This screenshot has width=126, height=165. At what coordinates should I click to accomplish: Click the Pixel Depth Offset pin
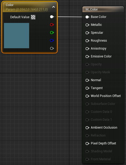pos(87,143)
